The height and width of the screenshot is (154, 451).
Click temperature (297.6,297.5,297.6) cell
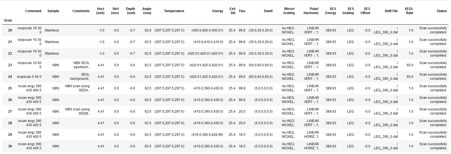pyautogui.click(x=169, y=100)
